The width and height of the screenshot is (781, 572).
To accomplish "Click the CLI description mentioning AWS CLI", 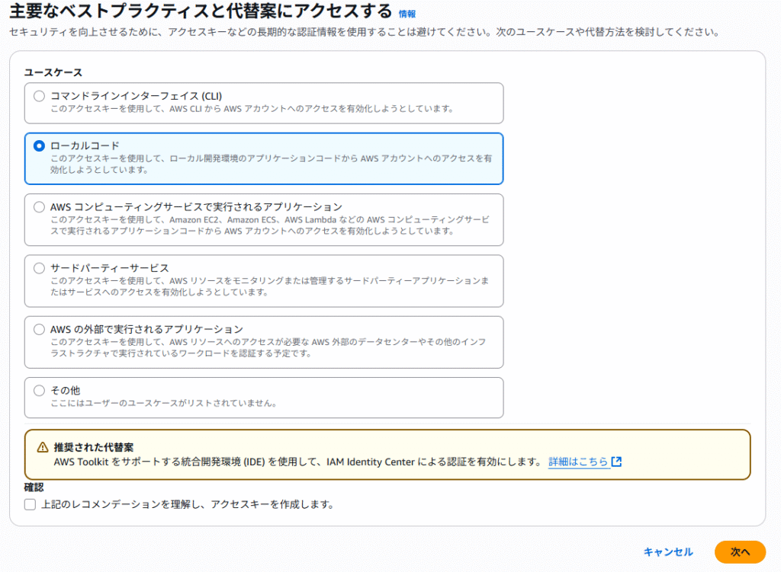I will [252, 108].
